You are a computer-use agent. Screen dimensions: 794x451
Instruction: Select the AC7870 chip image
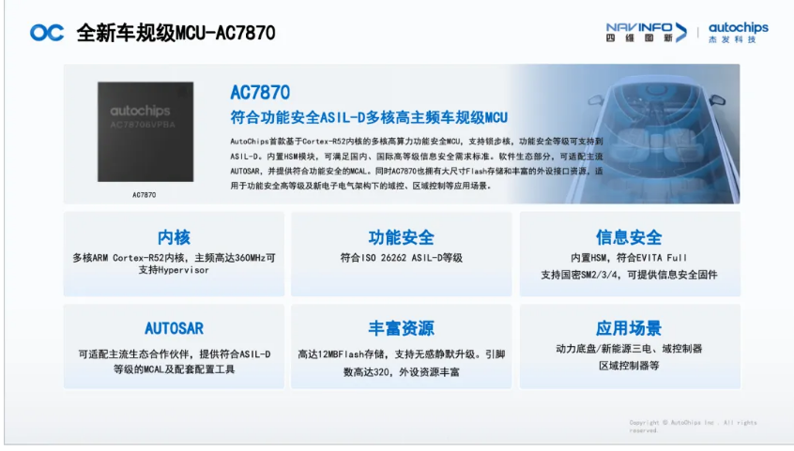pyautogui.click(x=144, y=131)
